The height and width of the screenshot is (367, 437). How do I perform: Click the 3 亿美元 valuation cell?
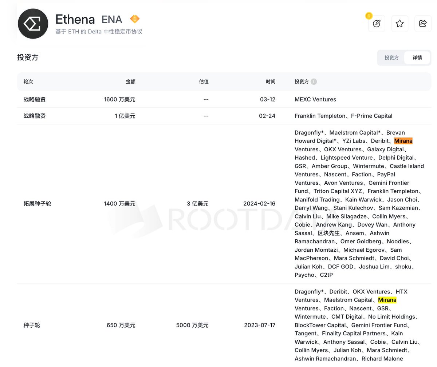tap(198, 204)
